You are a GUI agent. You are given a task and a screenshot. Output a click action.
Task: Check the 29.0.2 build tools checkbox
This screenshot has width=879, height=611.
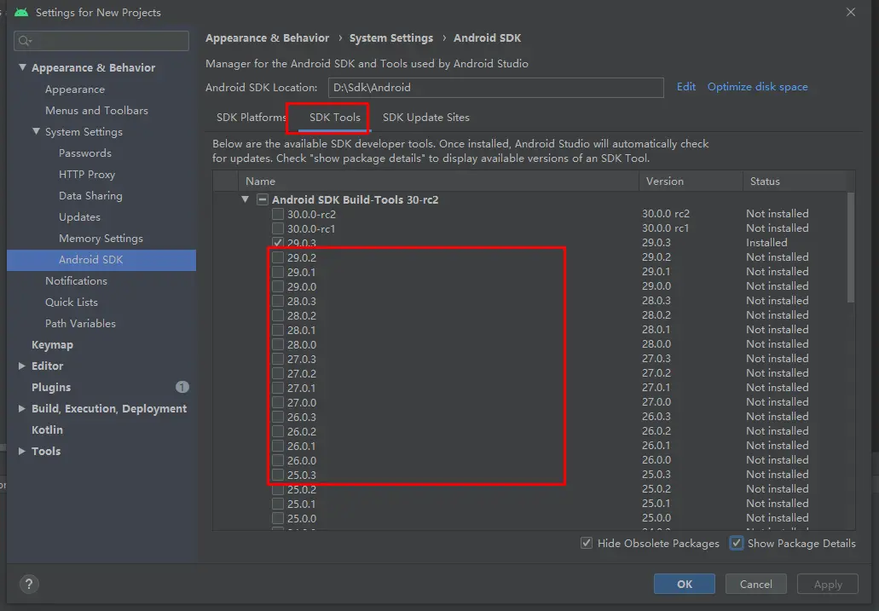click(x=278, y=257)
